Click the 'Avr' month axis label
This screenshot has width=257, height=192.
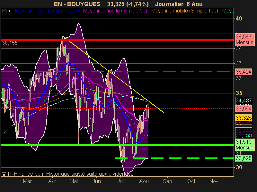(x=52, y=181)
